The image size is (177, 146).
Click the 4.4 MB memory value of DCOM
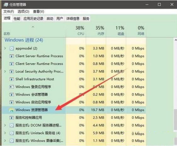[99, 126]
